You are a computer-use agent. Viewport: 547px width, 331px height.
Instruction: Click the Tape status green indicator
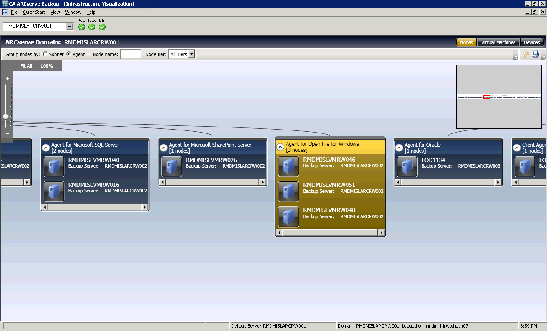(91, 27)
